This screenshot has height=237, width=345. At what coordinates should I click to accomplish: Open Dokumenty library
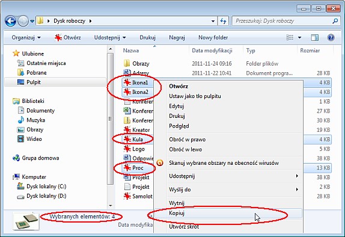[x=36, y=110]
